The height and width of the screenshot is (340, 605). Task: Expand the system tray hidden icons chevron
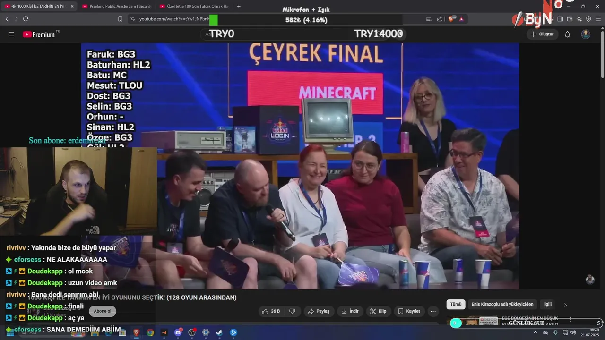click(535, 332)
